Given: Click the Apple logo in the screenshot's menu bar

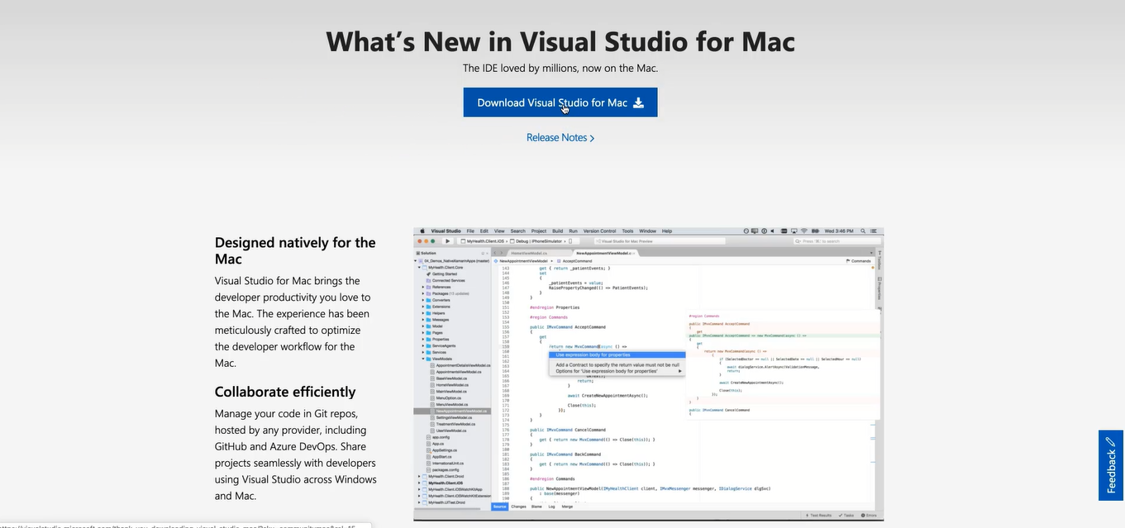Looking at the screenshot, I should click(x=422, y=231).
